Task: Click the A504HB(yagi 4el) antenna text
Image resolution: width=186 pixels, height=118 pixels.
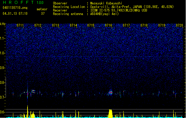Action: [x=104, y=14]
